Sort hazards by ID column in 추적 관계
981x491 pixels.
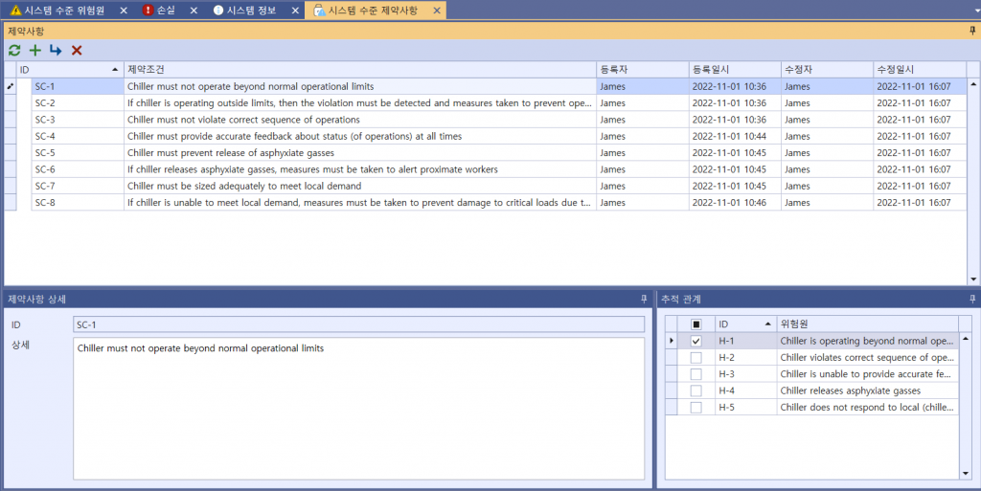pos(743,324)
